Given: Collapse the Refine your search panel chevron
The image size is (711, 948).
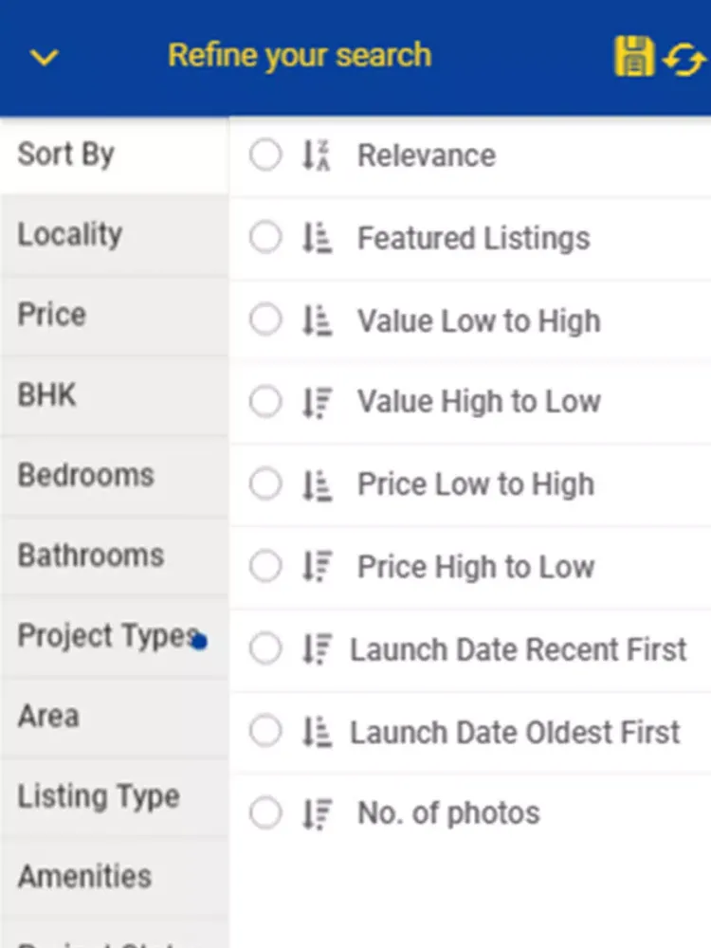Looking at the screenshot, I should click(45, 58).
